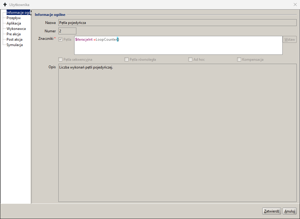Confirm with the Zatwierdź button

click(272, 211)
